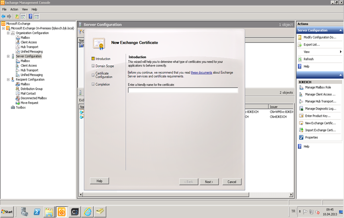Open the File menu
Screen dimensions: 344x218
(x=4, y=10)
